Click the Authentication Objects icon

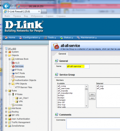(x=13, y=80)
